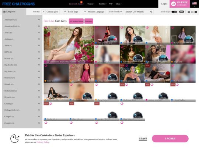Open the large featured BATTLE banner thumbnail
199x149 pixels.
pyautogui.click(x=69, y=45)
